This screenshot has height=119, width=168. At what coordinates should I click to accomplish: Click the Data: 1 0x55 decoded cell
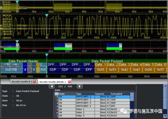[101, 68]
